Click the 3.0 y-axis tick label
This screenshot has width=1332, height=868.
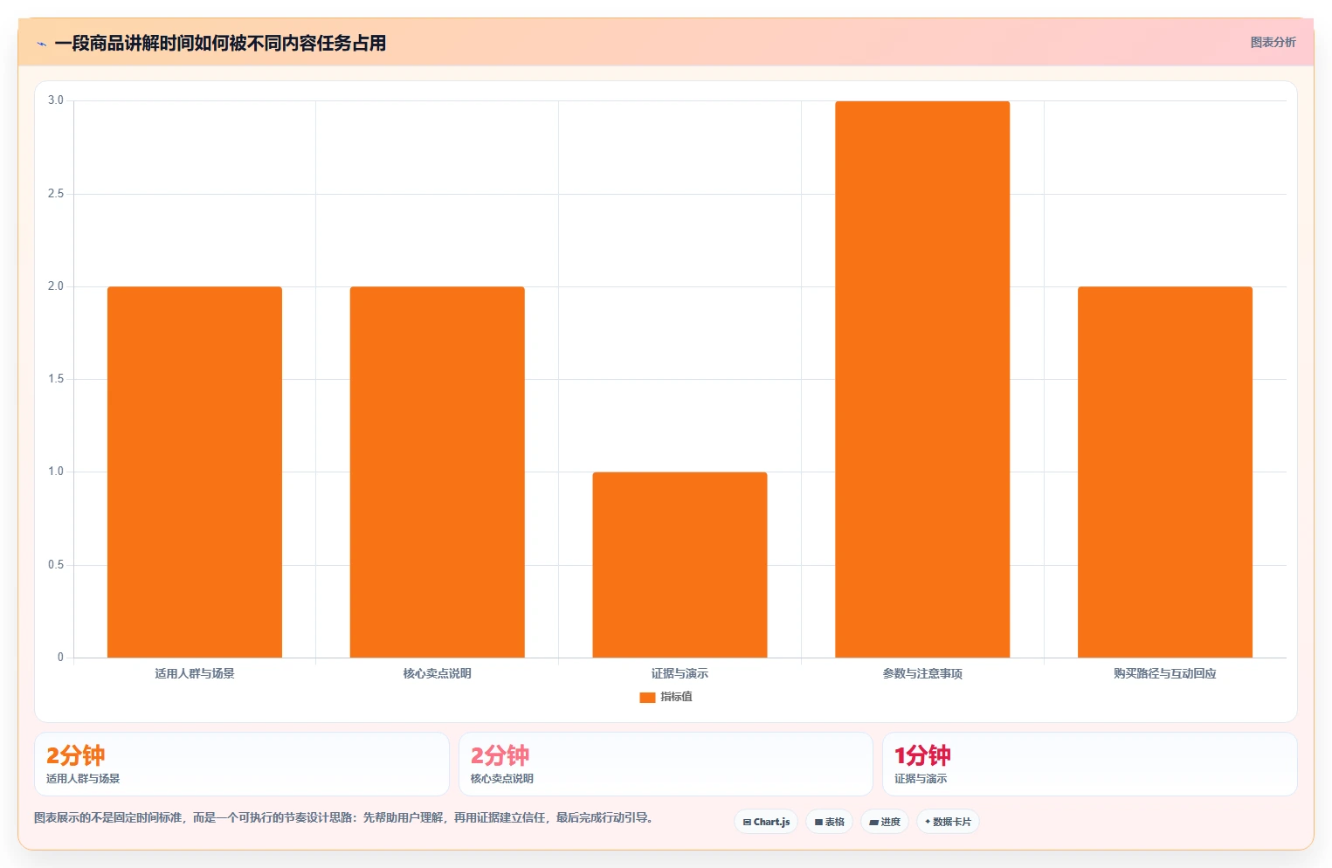click(x=56, y=100)
